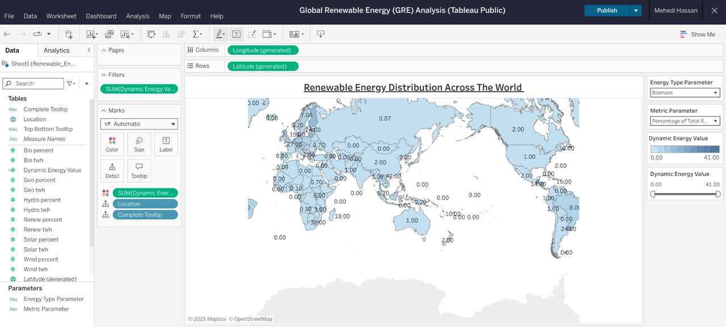Click the Dynamic Energy Value color legend bar
The width and height of the screenshot is (726, 327).
pos(685,149)
